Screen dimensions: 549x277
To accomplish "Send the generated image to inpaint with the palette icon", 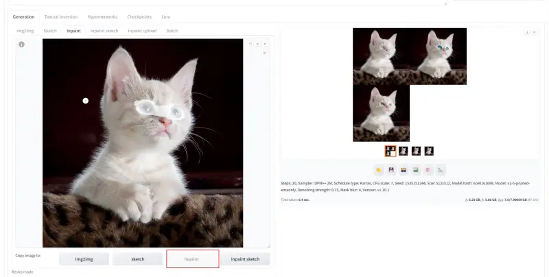I will [428, 170].
